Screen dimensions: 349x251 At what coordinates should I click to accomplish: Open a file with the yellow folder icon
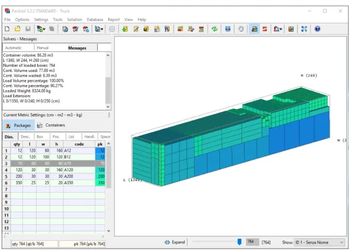tap(17, 29)
